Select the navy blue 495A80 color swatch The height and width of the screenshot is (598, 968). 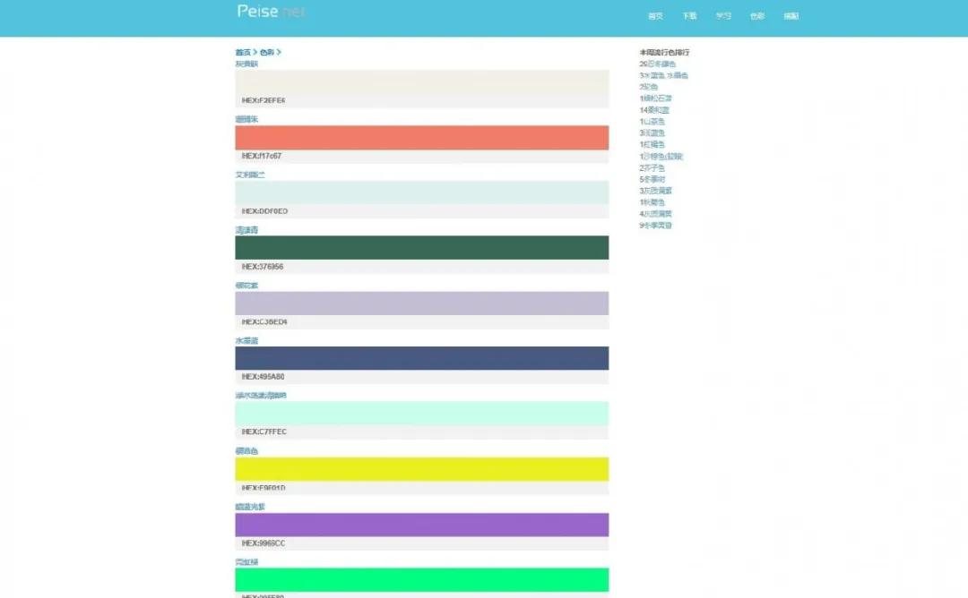[421, 358]
